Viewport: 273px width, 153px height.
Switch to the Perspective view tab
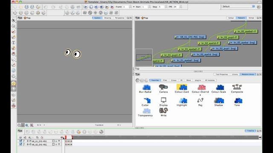[119, 18]
